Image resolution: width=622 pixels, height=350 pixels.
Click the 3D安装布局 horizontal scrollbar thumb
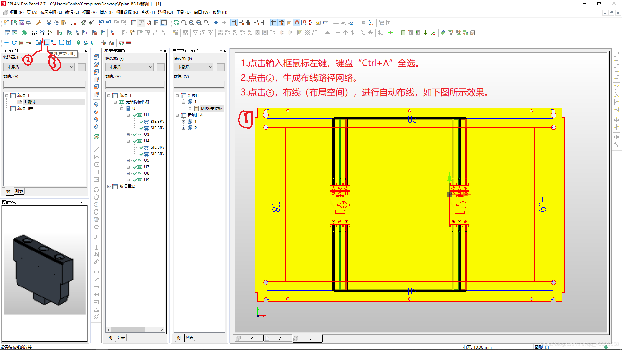point(128,330)
